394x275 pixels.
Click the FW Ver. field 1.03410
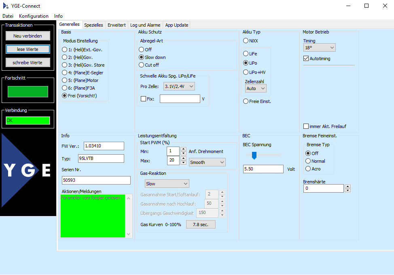pyautogui.click(x=104, y=146)
